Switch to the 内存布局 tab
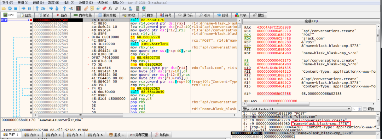 85,15
